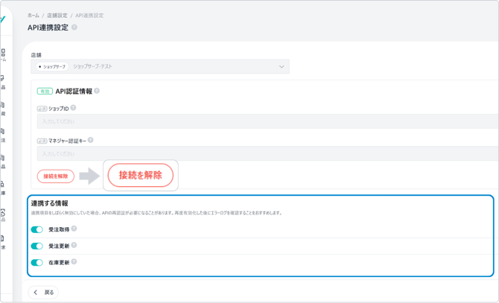Viewport: 499px width, 303px height.
Task: Click the help icon beside 受注取得
Action: tap(74, 229)
